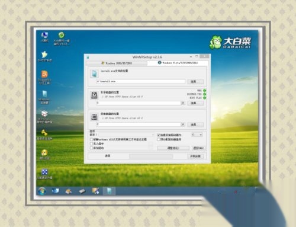This screenshot has width=296, height=227.
Task: Open the install disk drive dropdown arrow
Action: point(183,124)
